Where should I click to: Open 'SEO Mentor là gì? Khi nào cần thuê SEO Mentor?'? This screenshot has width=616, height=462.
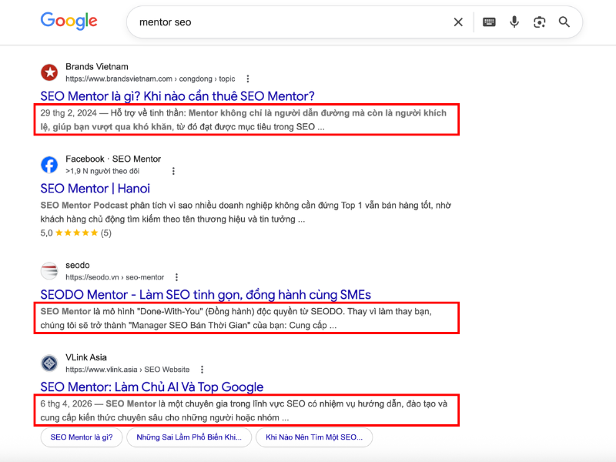[x=178, y=96]
